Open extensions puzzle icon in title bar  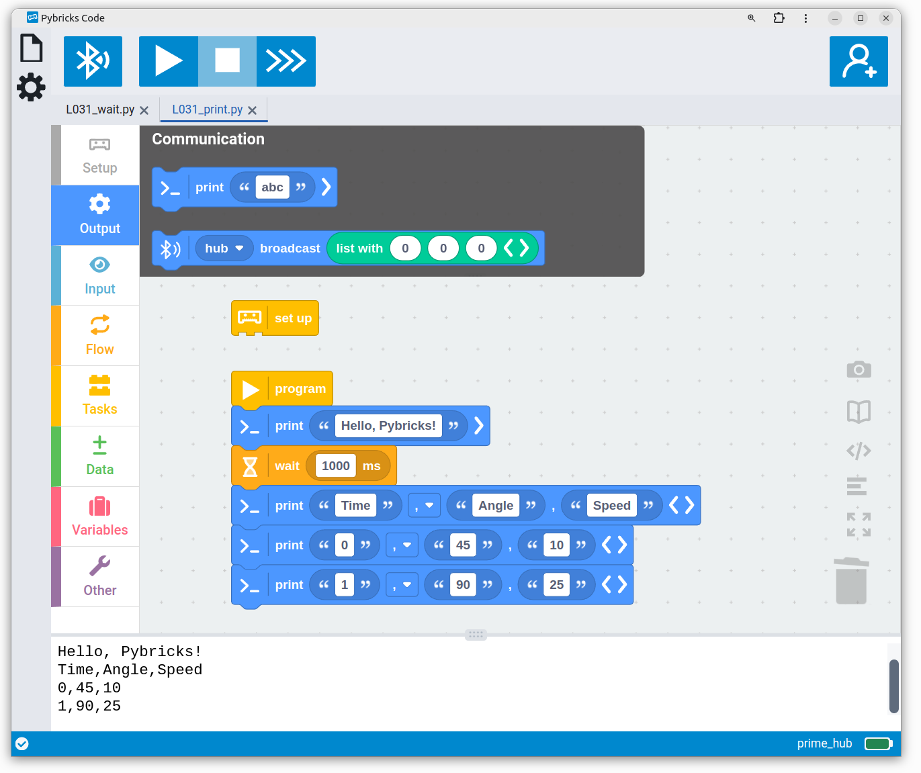(x=779, y=18)
